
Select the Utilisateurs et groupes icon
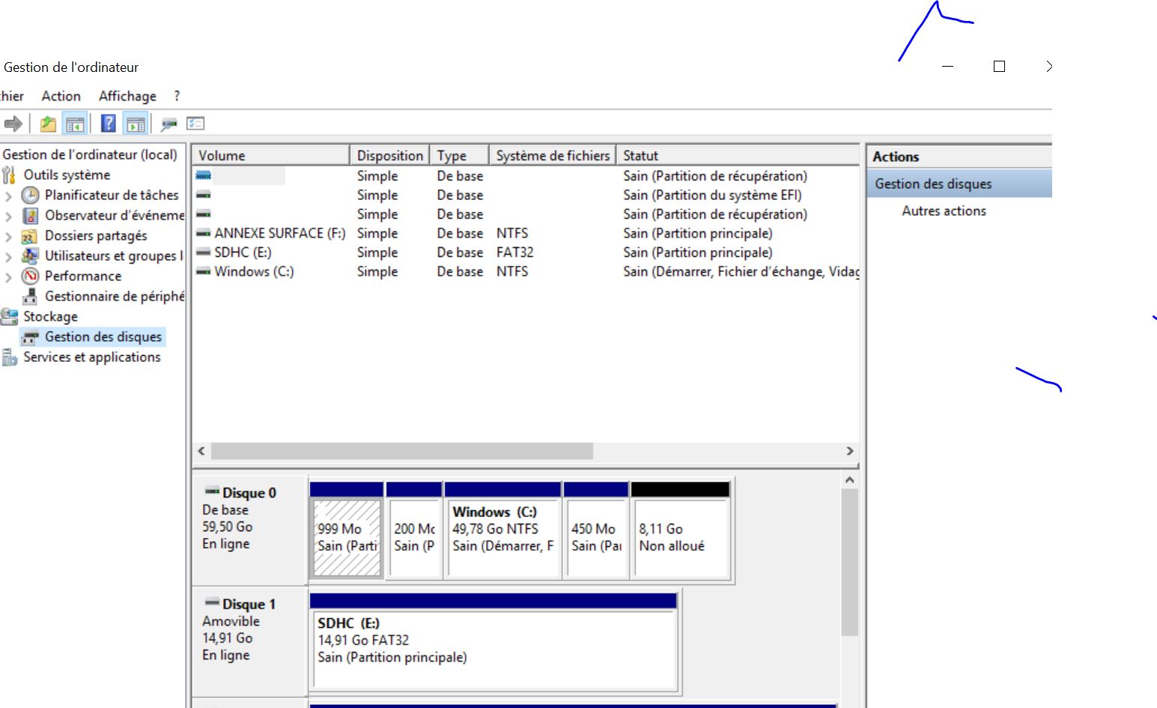tap(30, 256)
